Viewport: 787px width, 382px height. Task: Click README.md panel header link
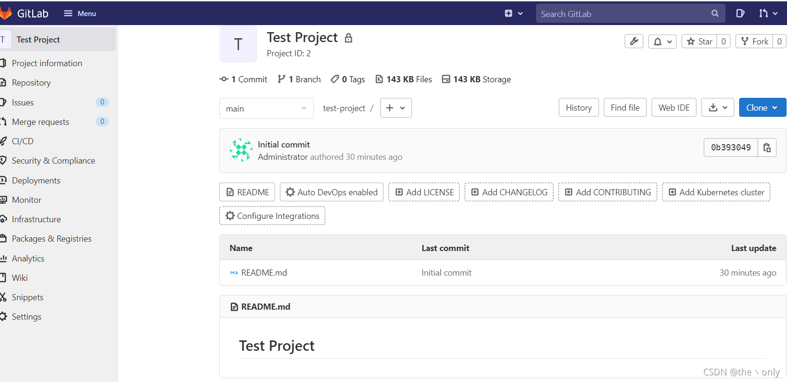coord(266,307)
